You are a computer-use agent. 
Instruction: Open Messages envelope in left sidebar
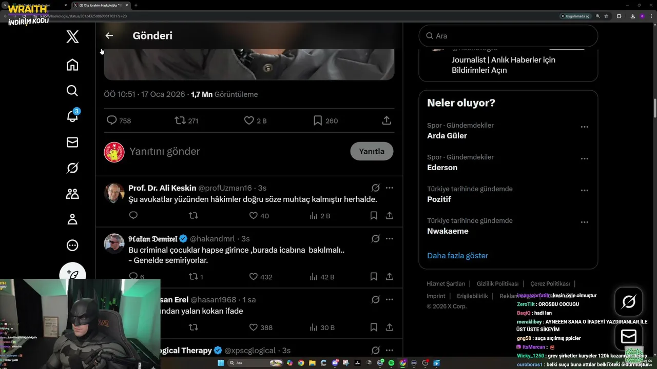click(x=72, y=142)
